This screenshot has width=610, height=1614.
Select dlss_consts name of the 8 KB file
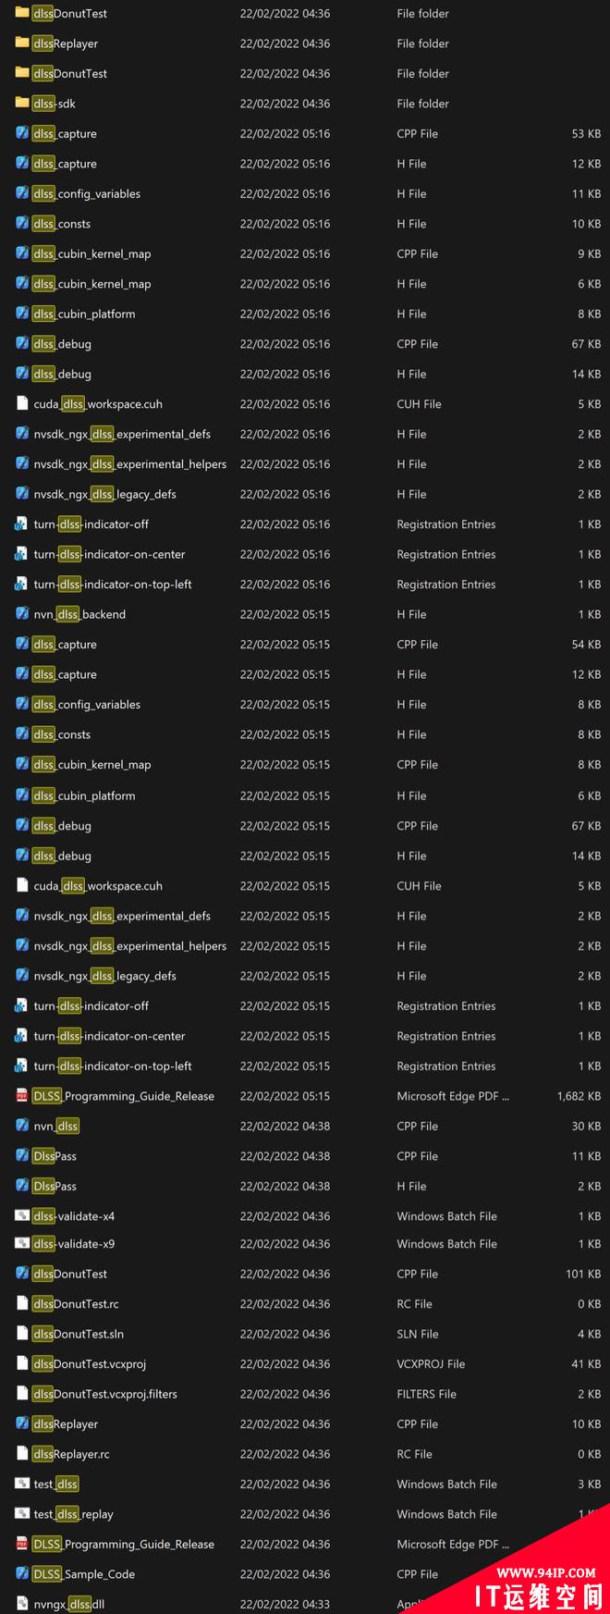click(x=62, y=734)
